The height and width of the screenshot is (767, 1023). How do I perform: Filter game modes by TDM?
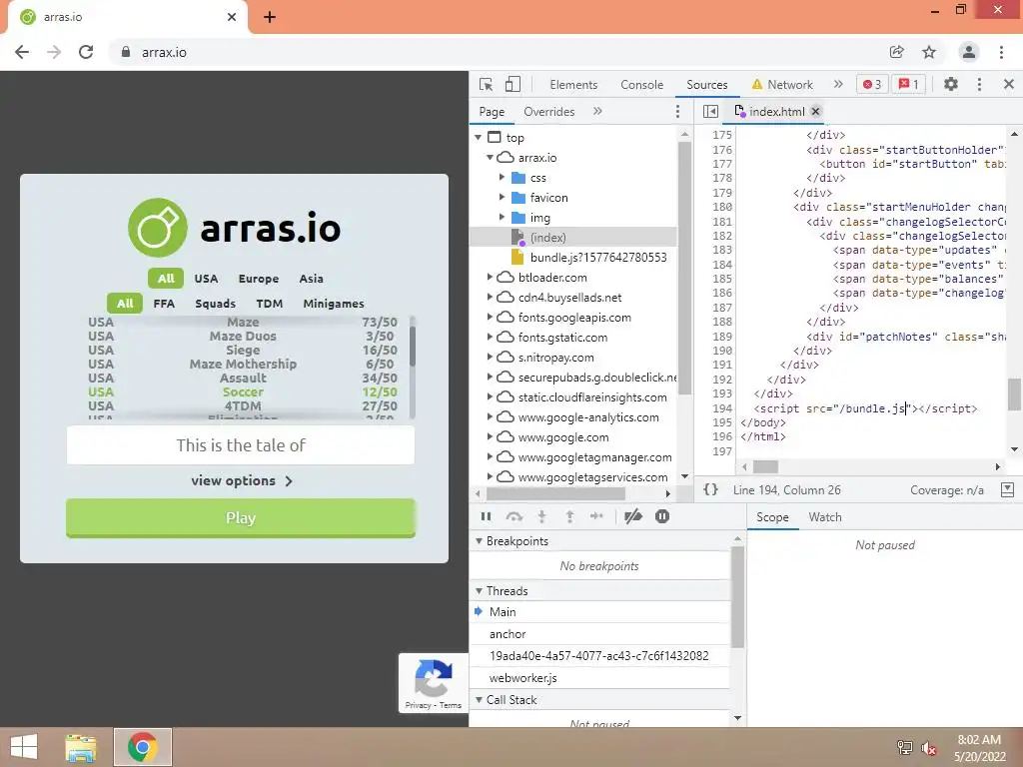(270, 304)
